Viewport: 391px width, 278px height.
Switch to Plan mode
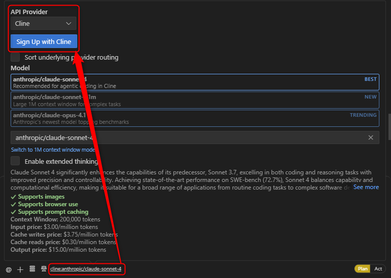click(x=363, y=269)
